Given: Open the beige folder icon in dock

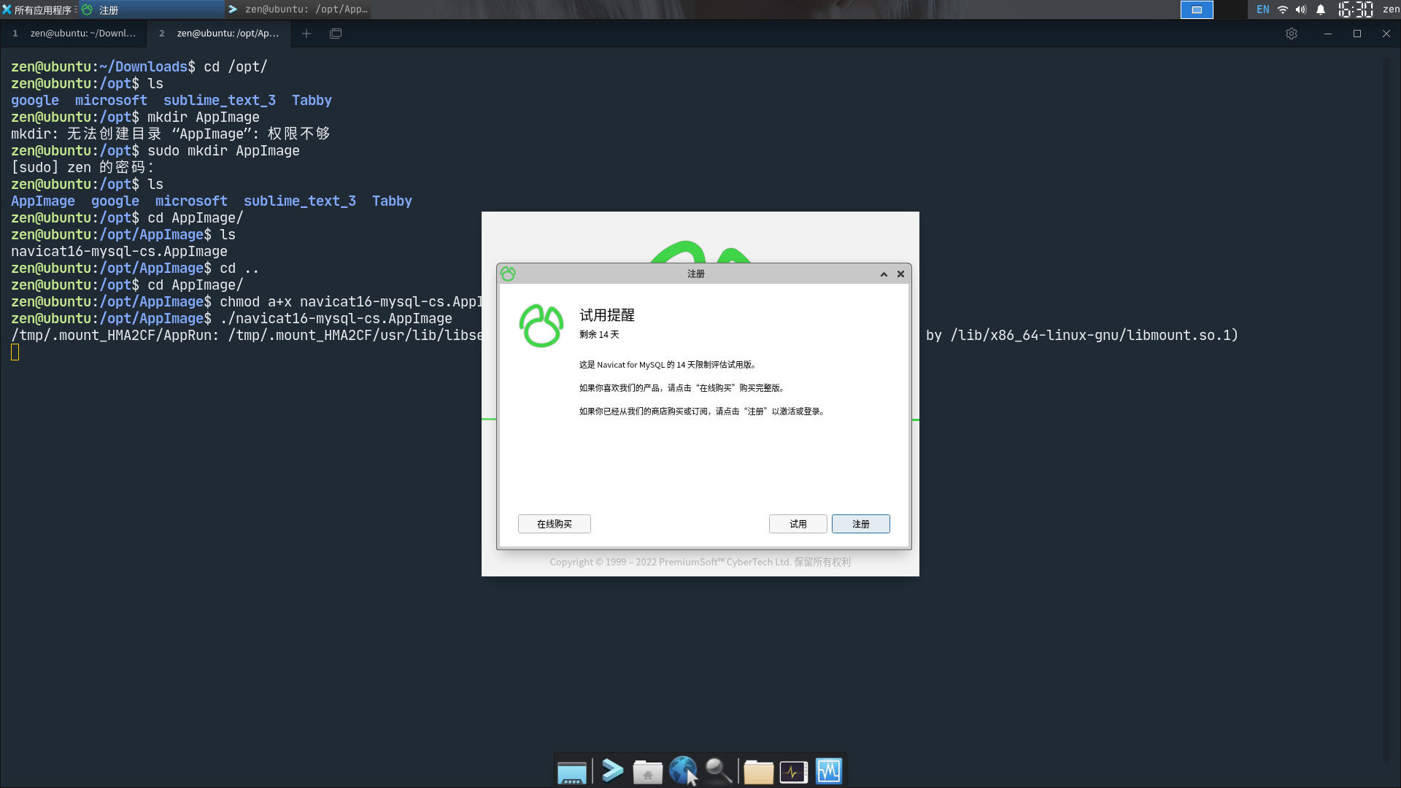Looking at the screenshot, I should pos(758,771).
